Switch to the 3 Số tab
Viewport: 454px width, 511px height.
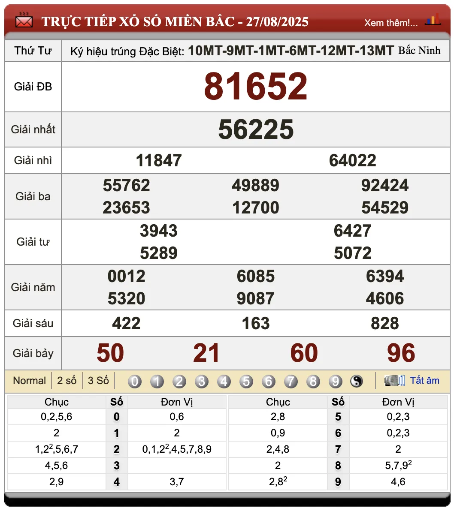click(x=97, y=381)
